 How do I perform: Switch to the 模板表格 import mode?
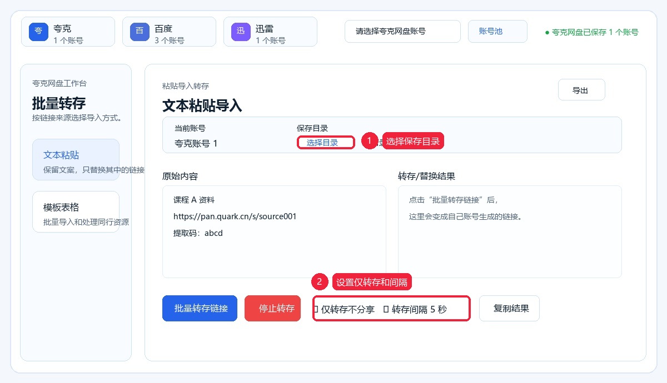click(x=76, y=211)
